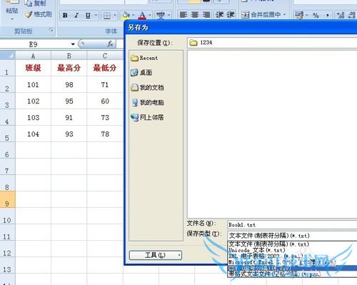Align text right in ribbon
This screenshot has width=357, height=285.
tap(206, 15)
